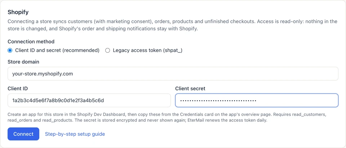Click the "Client secret" field label

click(x=190, y=88)
